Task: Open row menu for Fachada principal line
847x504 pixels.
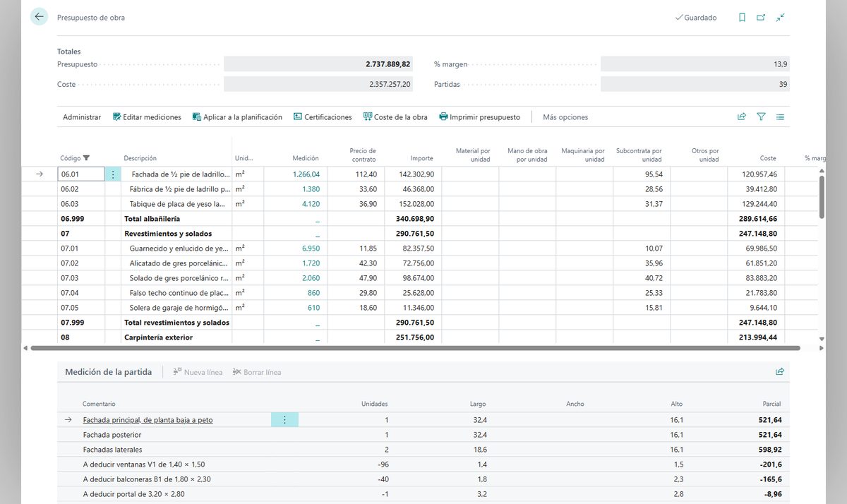Action: (284, 420)
